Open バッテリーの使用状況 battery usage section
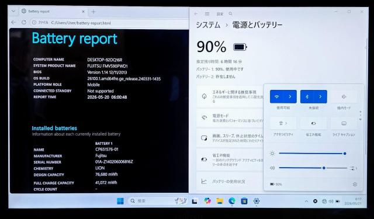The image size is (374, 219). click(230, 182)
